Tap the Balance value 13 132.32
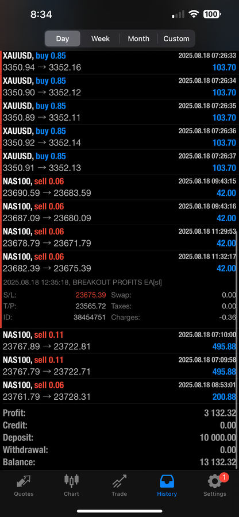Screen dimensions: 239x517 pyautogui.click(x=218, y=462)
